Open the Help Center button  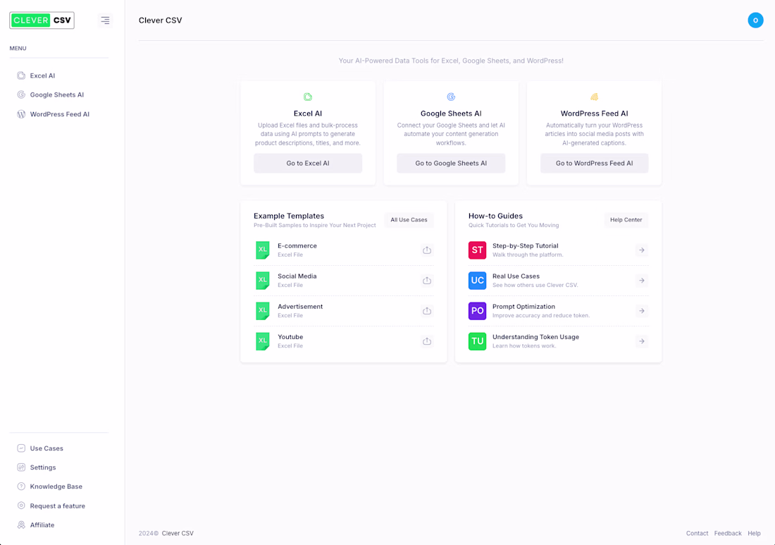click(x=626, y=220)
